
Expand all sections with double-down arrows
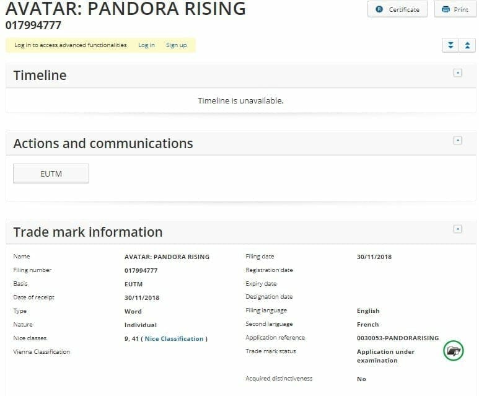[x=450, y=45]
